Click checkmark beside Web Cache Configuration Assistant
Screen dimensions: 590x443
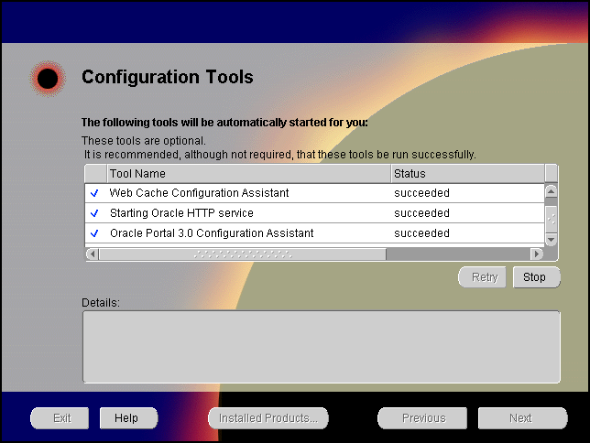click(x=94, y=193)
